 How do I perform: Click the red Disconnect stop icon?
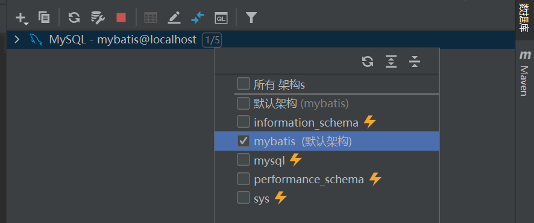[x=121, y=17]
